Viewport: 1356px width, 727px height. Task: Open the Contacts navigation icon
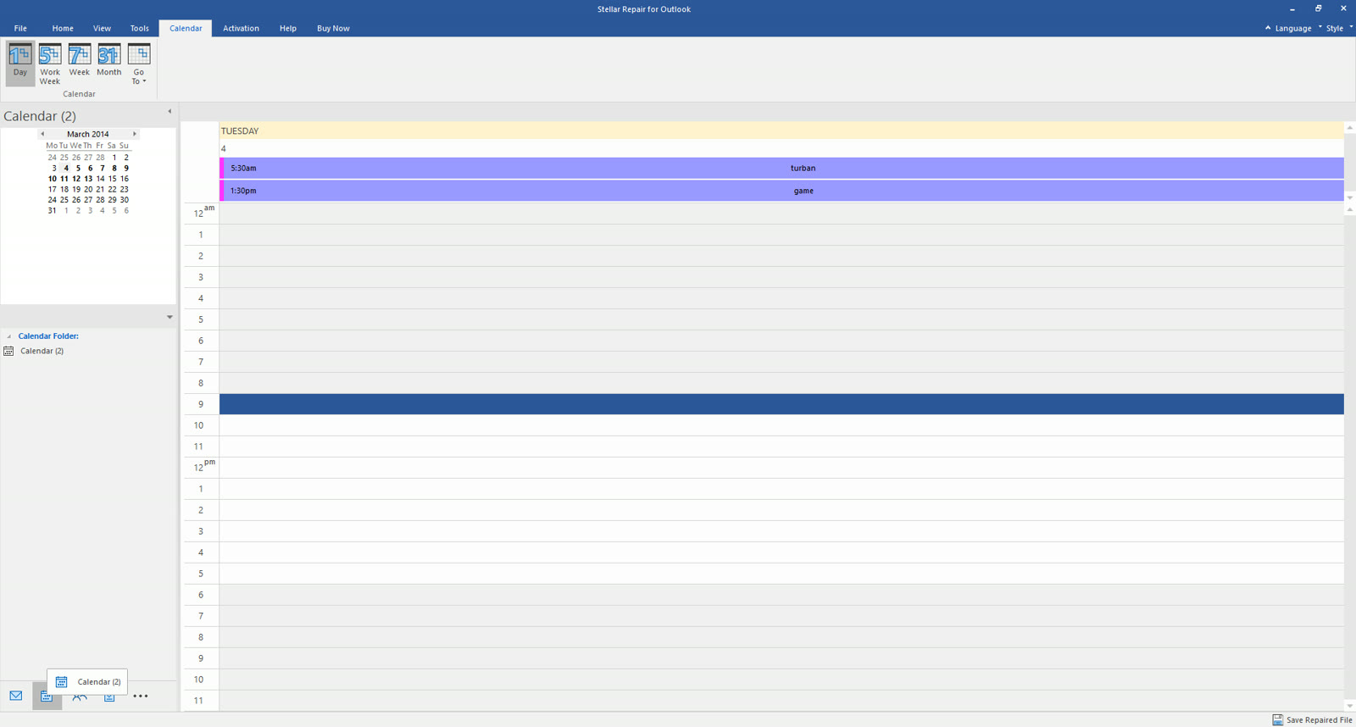pos(79,697)
